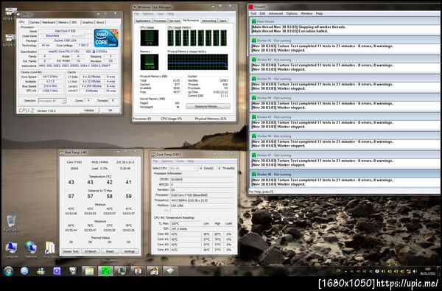Open the Advanced menu in Prime95
The width and height of the screenshot is (442, 291).
click(276, 13)
